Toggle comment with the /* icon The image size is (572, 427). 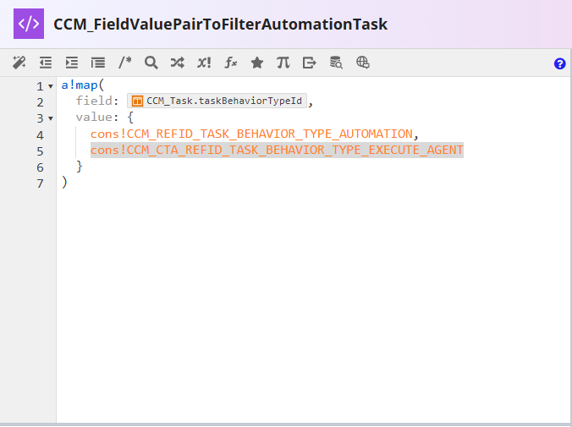click(x=124, y=63)
